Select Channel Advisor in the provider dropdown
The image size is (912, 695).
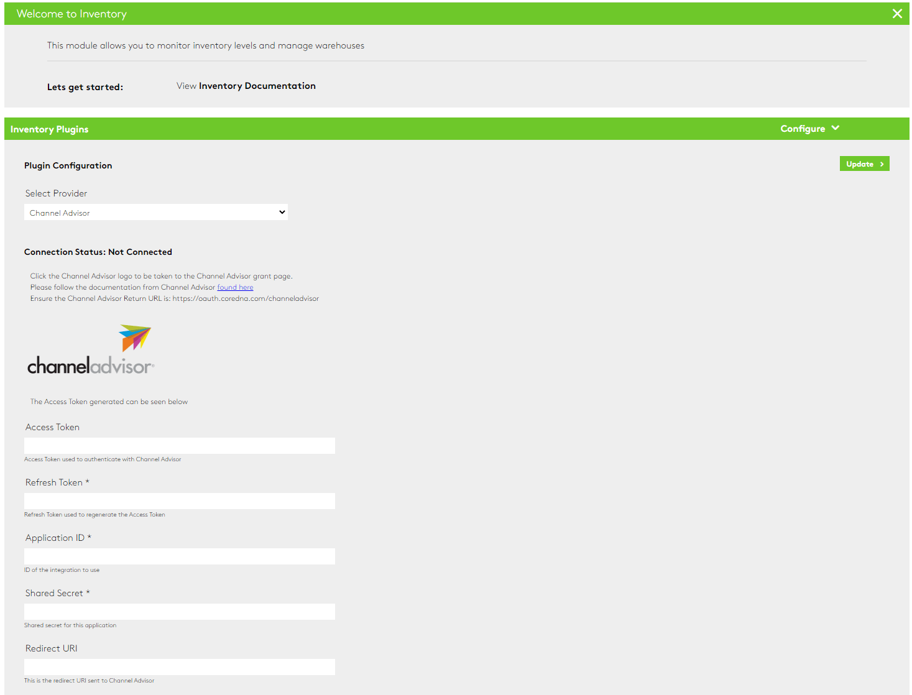pos(155,212)
